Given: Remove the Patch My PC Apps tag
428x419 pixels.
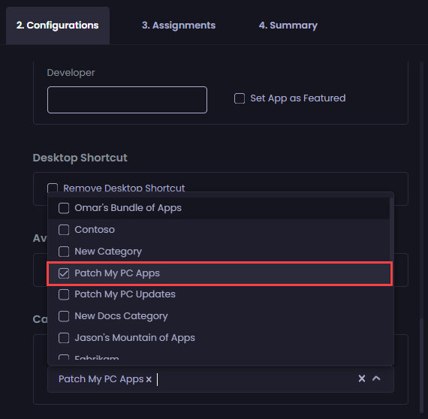Looking at the screenshot, I should [149, 379].
